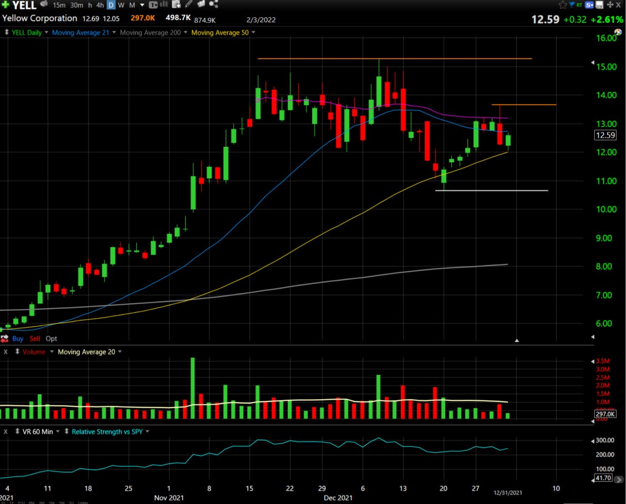This screenshot has height=504, width=626.
Task: Click the orange 297.0K volume value
Action: click(142, 18)
